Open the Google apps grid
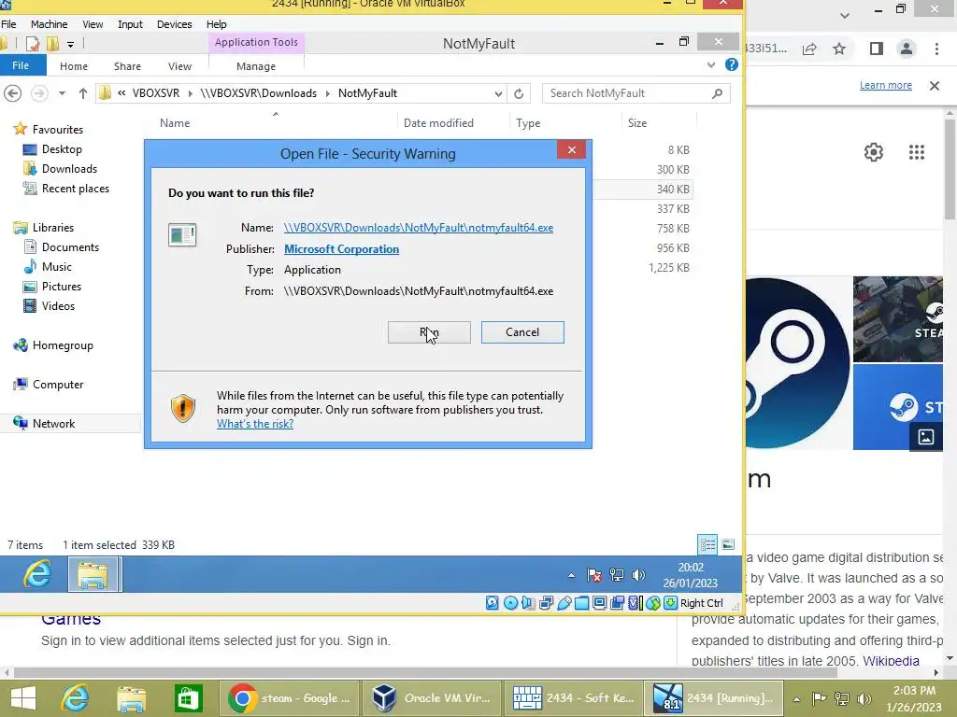Viewport: 957px width, 717px height. point(916,152)
